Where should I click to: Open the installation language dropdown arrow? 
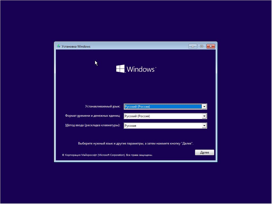[x=204, y=106]
